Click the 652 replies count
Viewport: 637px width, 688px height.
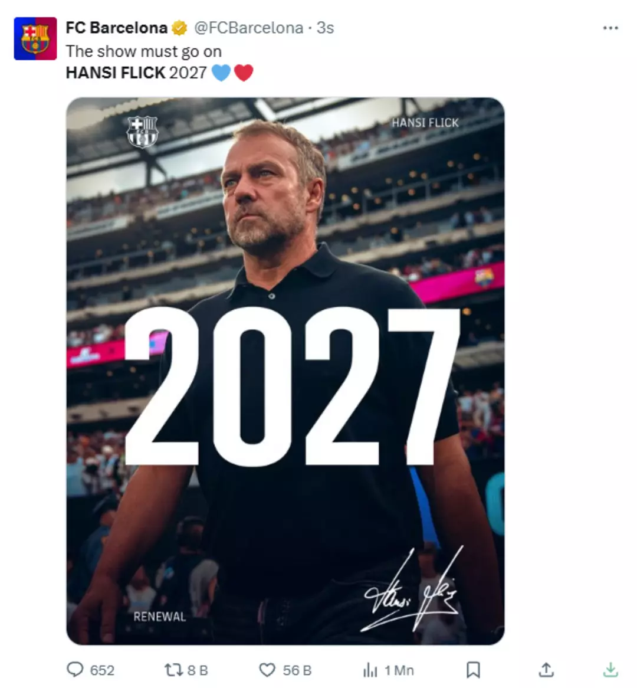pyautogui.click(x=102, y=670)
